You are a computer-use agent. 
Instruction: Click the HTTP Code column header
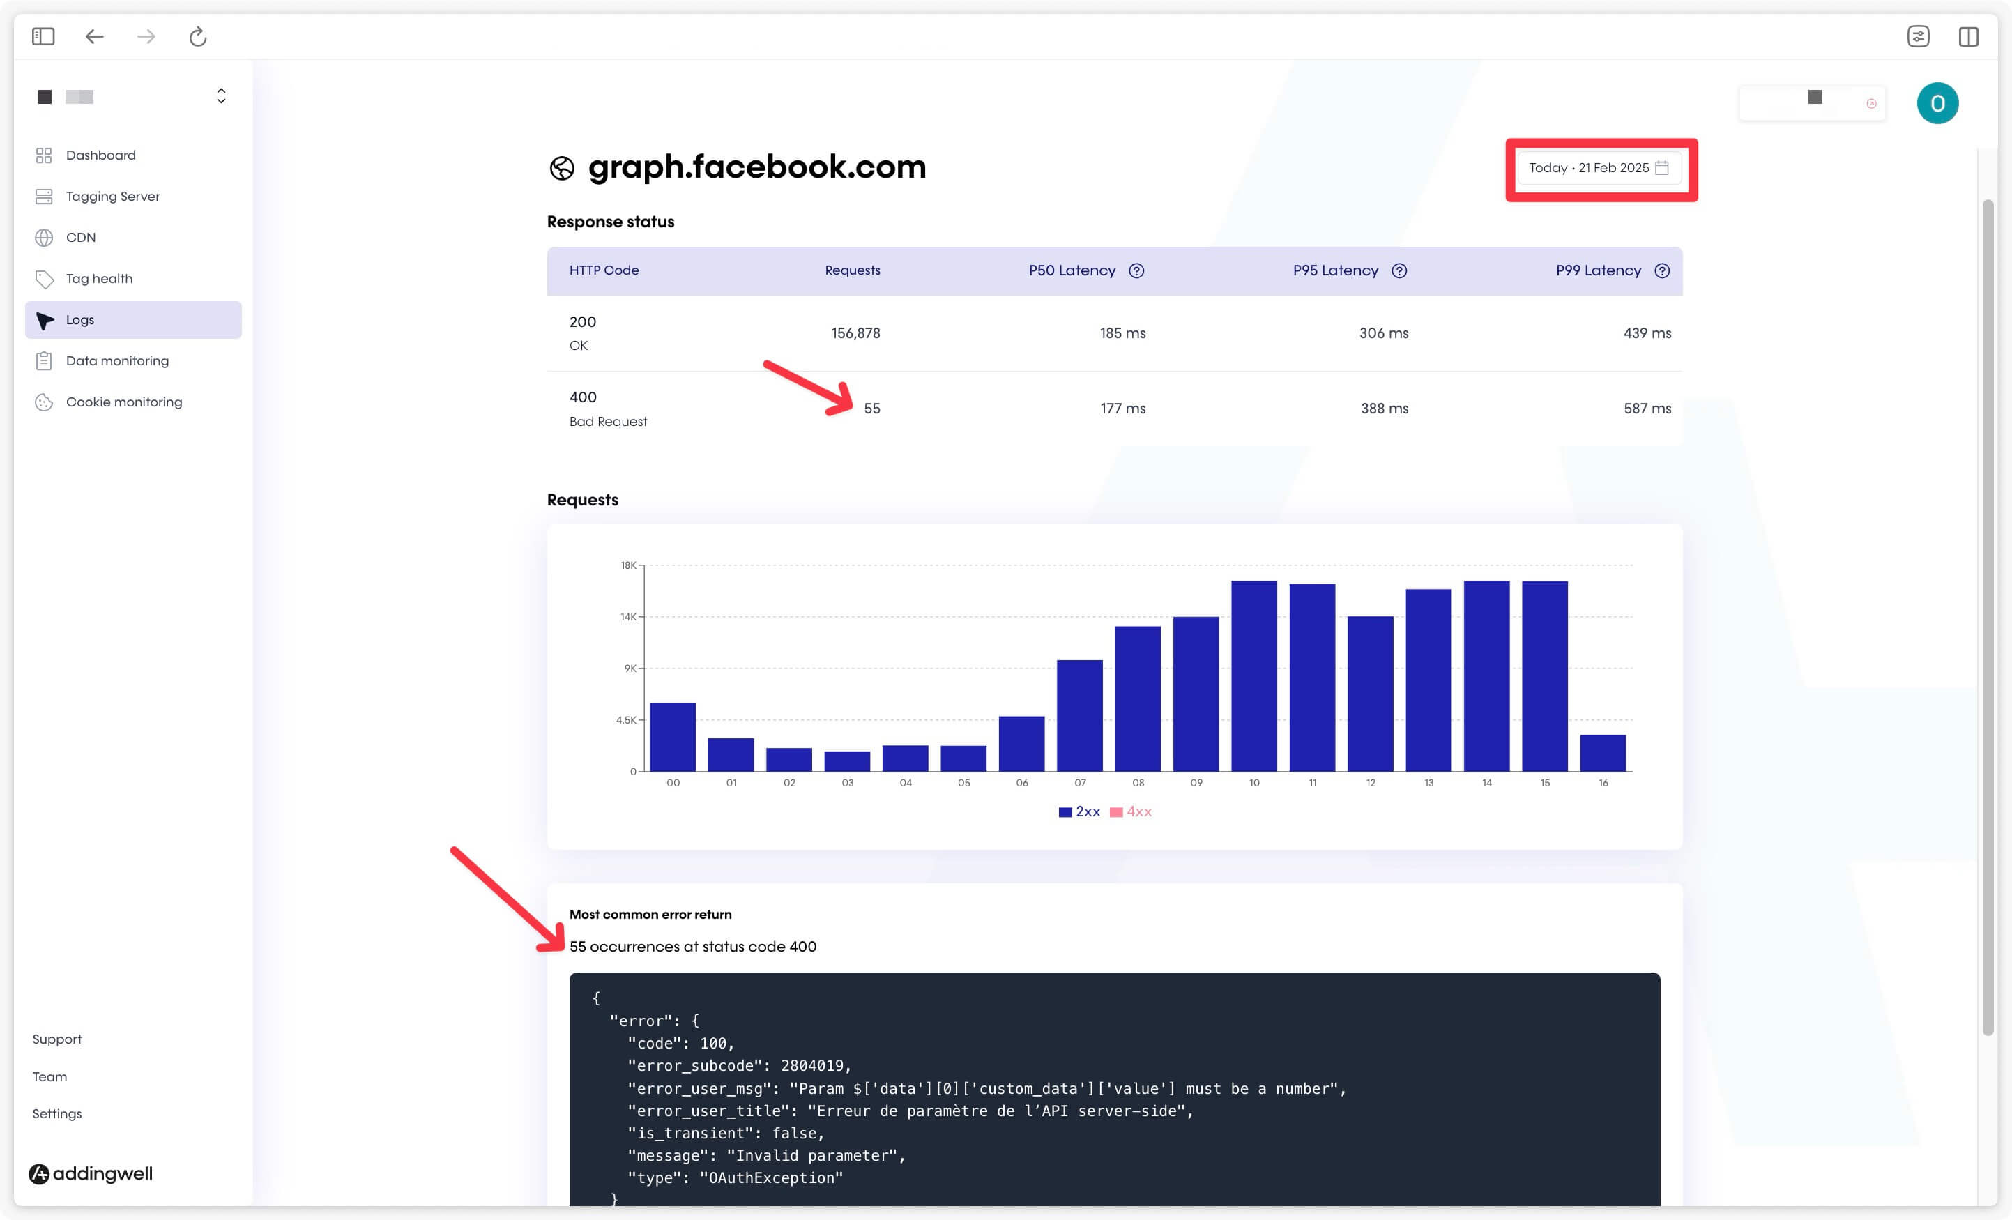[x=604, y=270]
